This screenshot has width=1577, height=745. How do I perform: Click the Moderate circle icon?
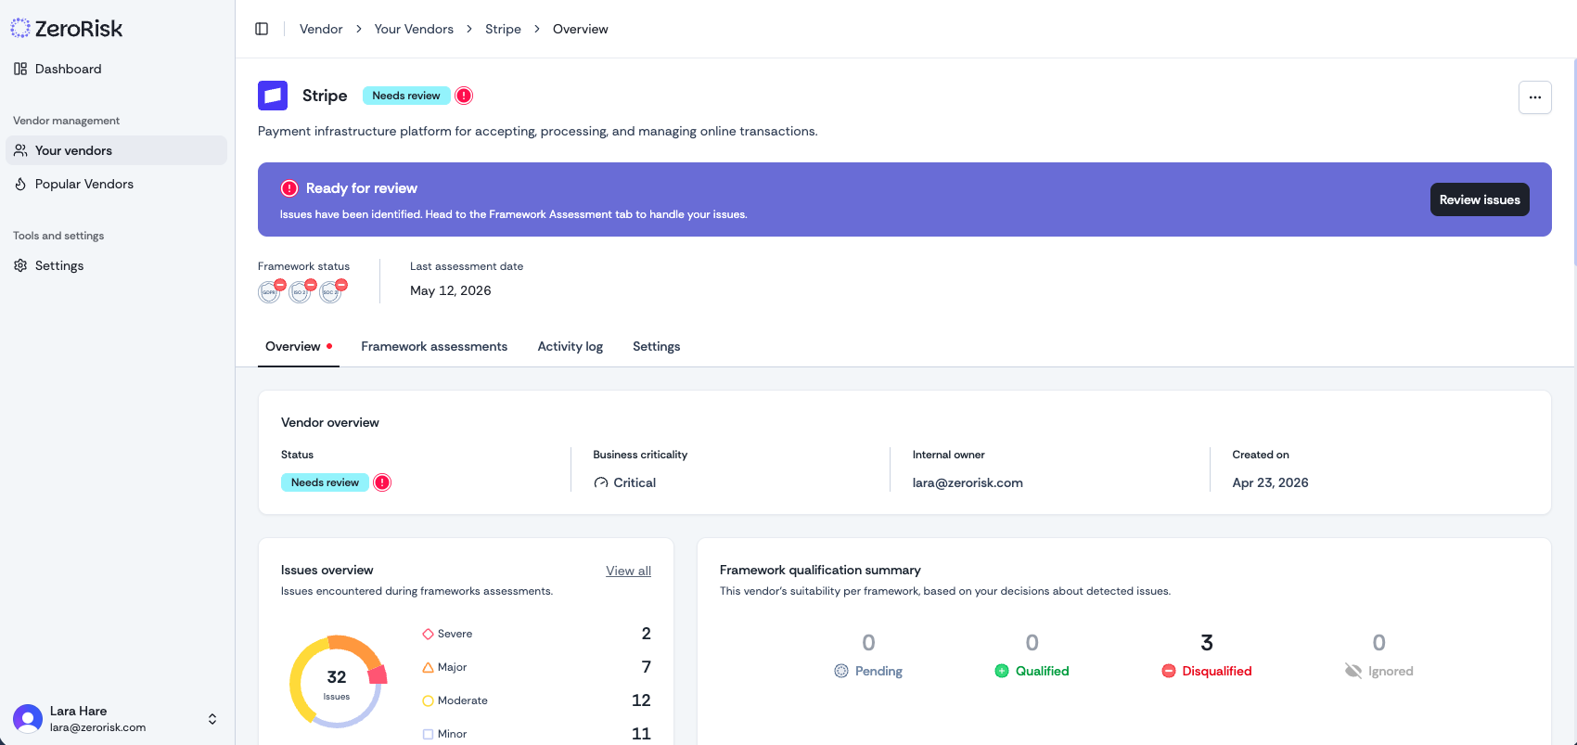[x=428, y=700]
